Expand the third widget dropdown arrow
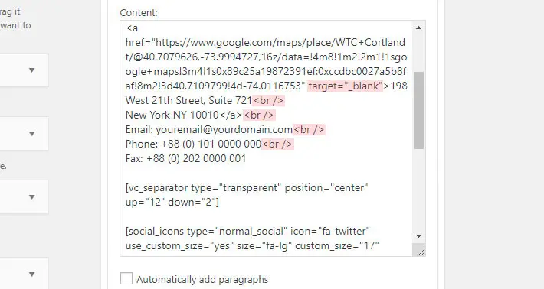Viewport: 544px width, 289px height. pos(32,197)
